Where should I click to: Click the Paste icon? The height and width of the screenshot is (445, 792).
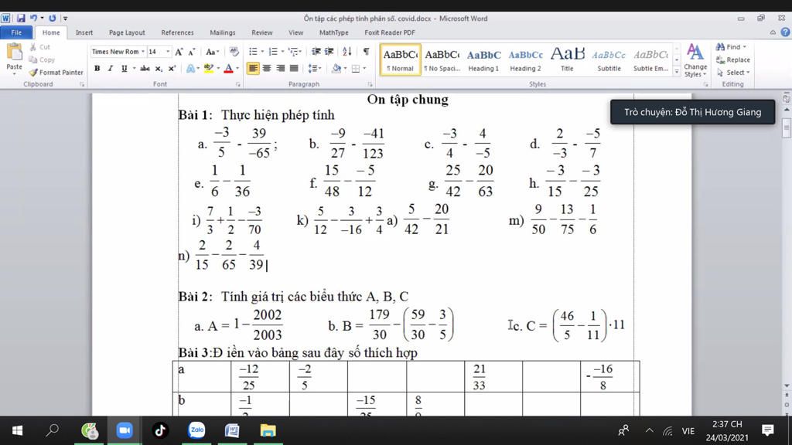coord(14,52)
